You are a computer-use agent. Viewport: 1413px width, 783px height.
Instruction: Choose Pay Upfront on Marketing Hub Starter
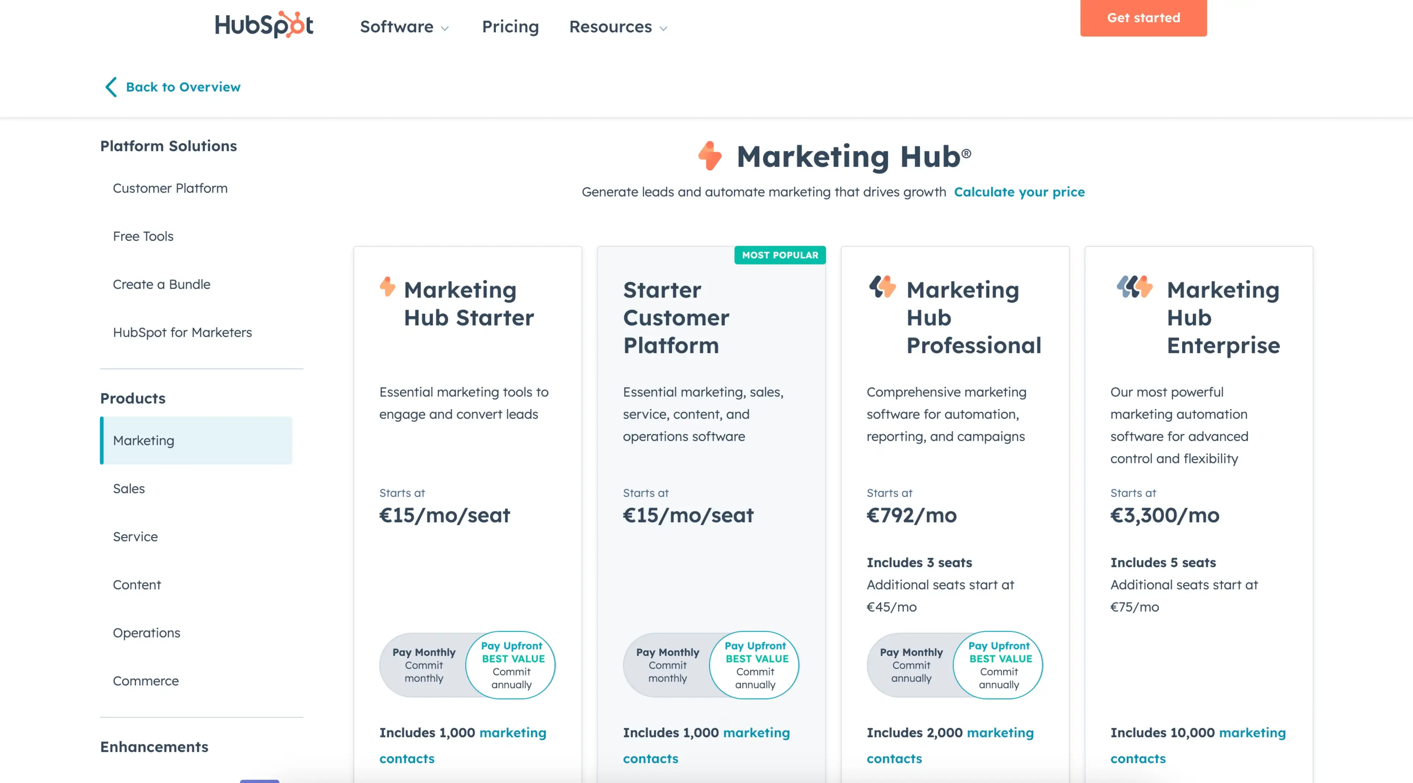pos(511,665)
